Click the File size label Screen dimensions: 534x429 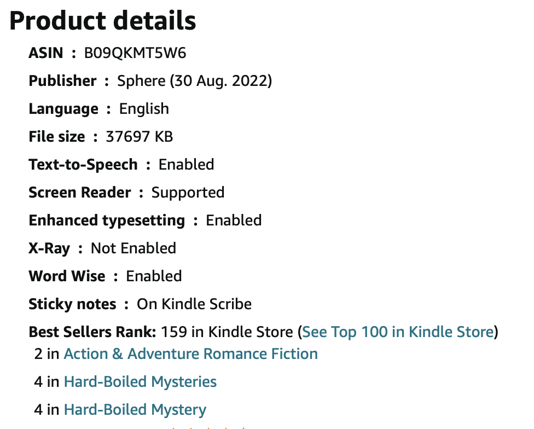point(57,137)
